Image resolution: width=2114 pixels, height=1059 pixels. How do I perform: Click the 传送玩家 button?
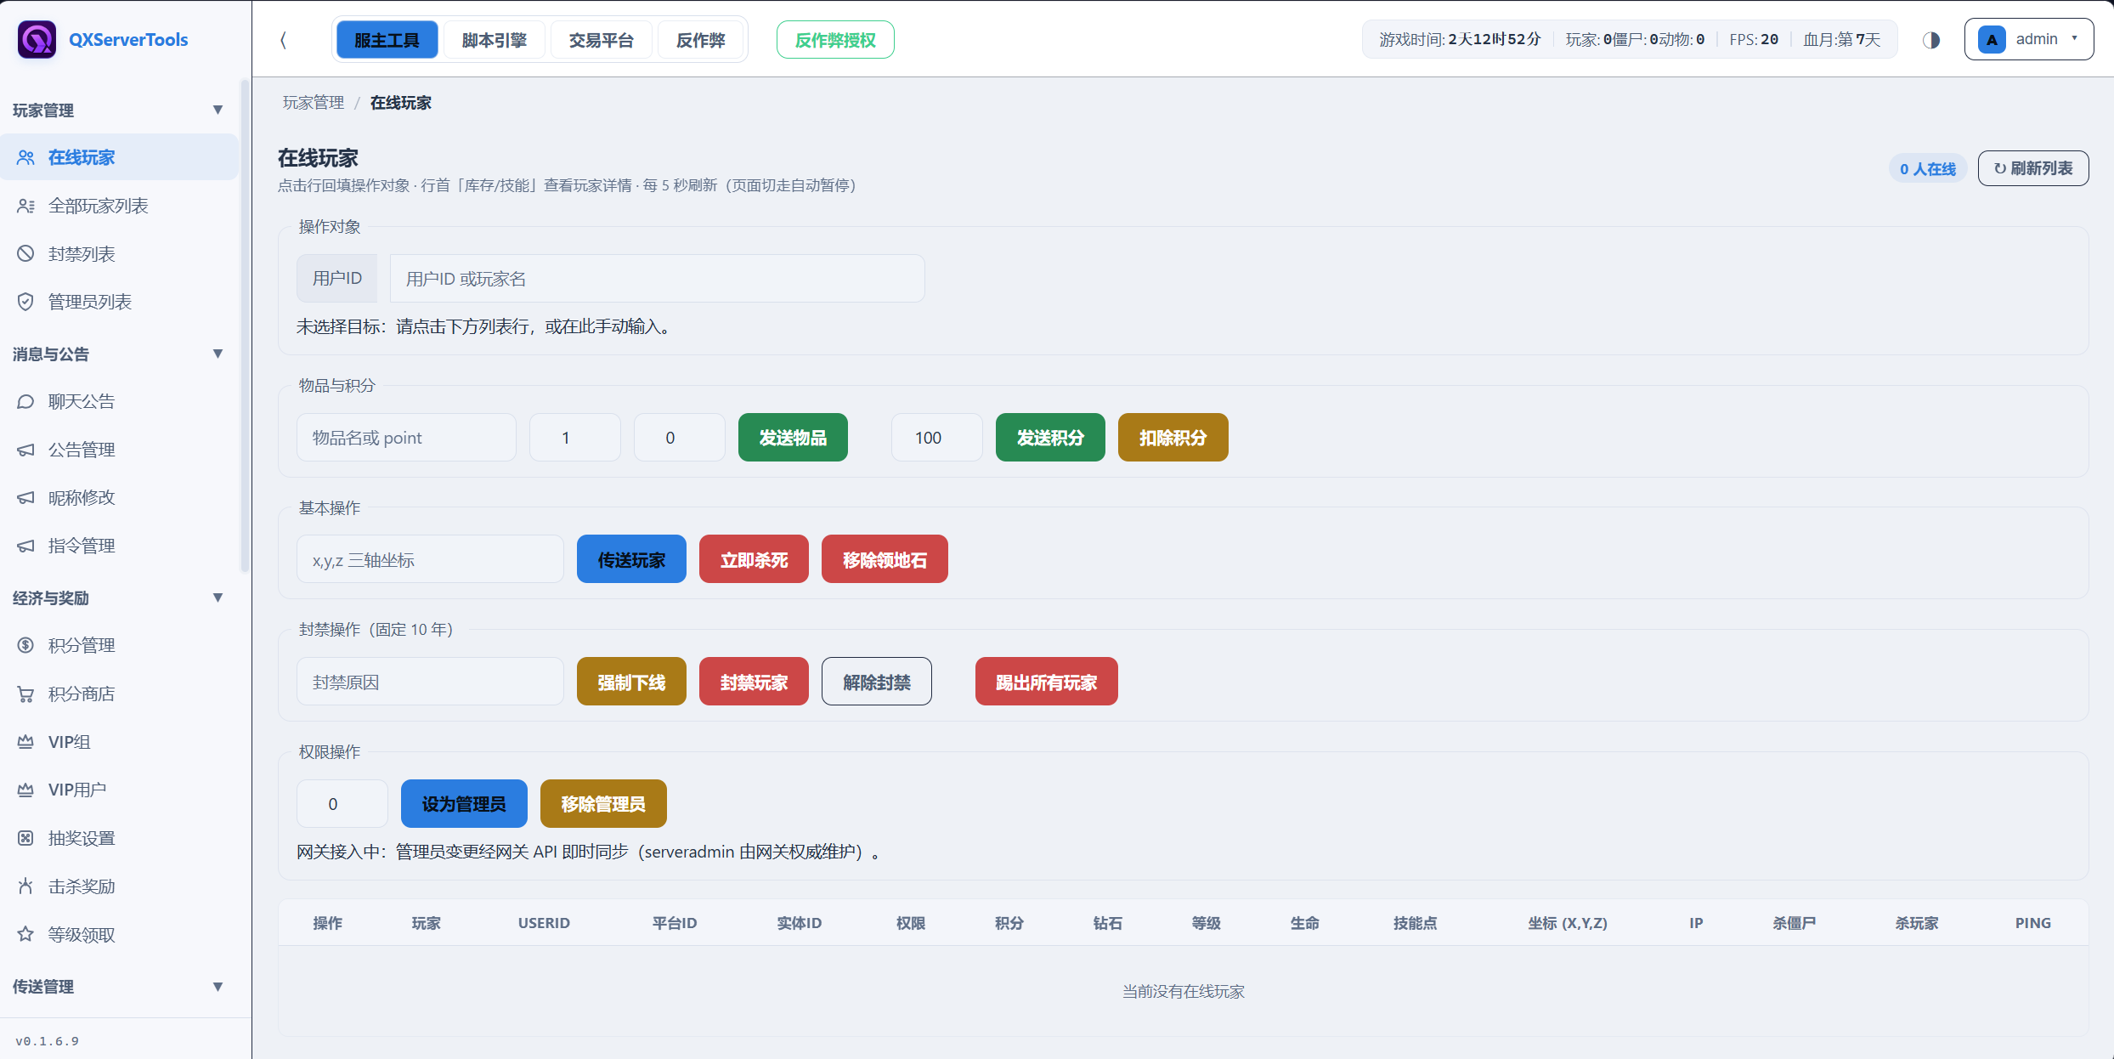click(631, 559)
